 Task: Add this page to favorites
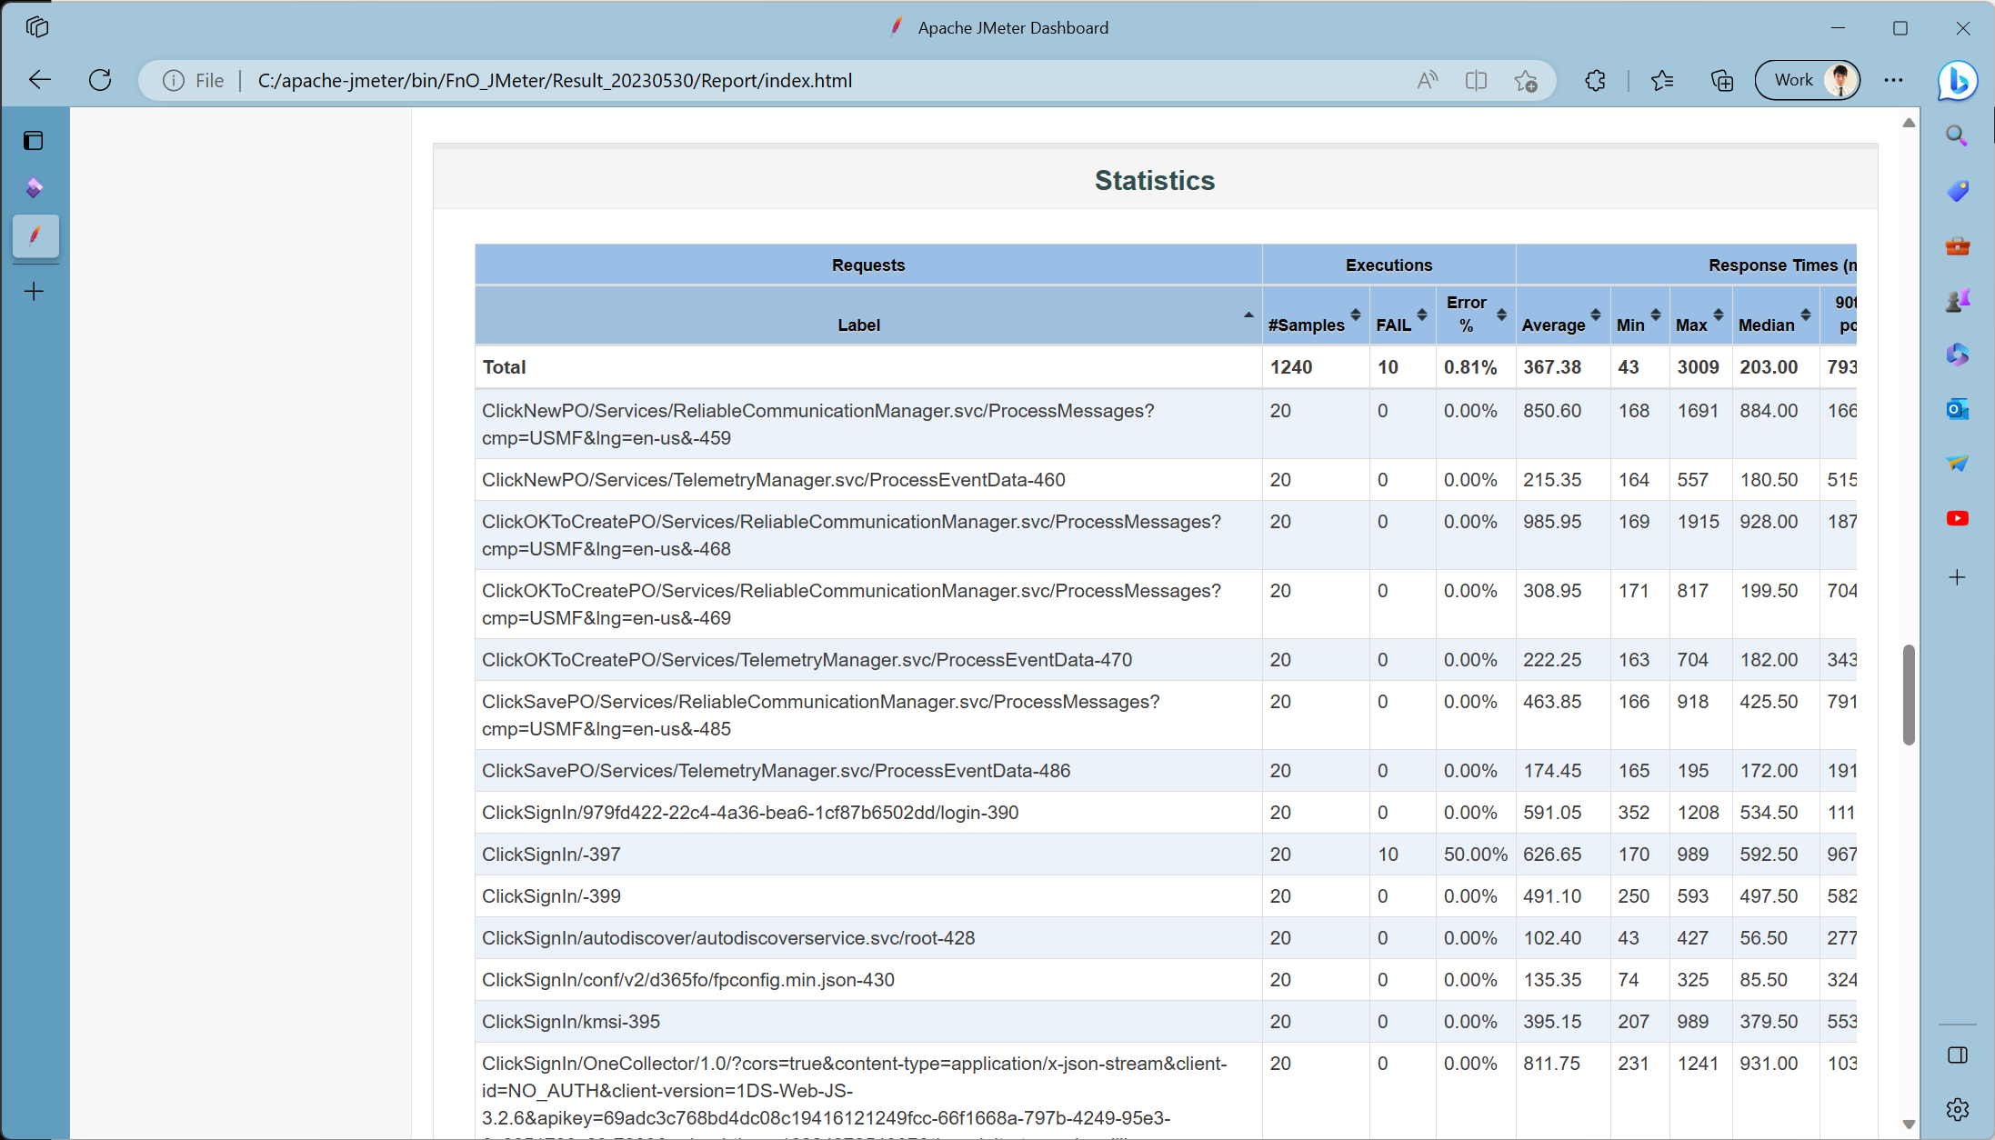tap(1526, 80)
